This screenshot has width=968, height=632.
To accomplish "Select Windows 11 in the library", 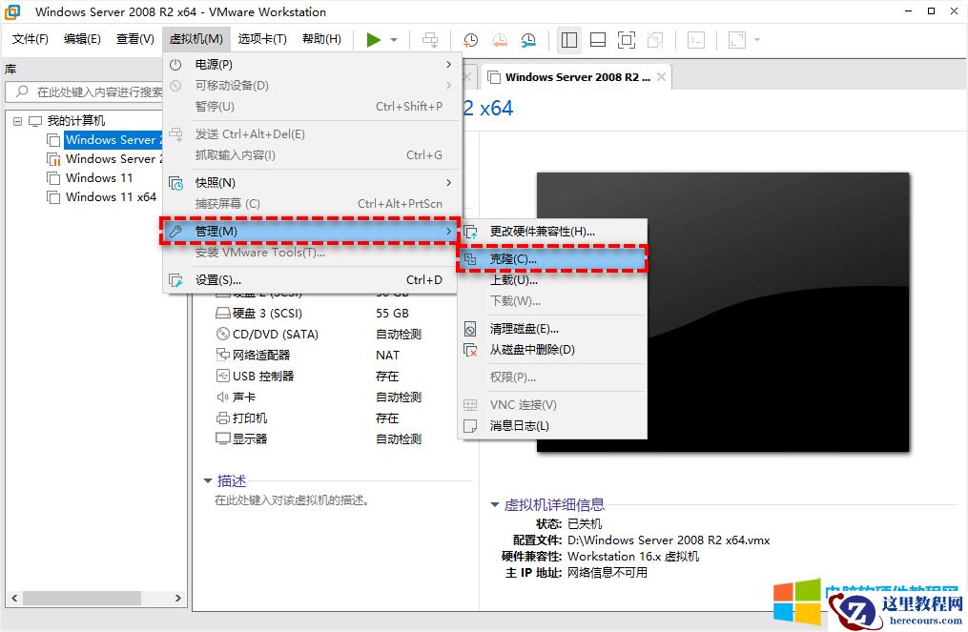I will pos(99,177).
